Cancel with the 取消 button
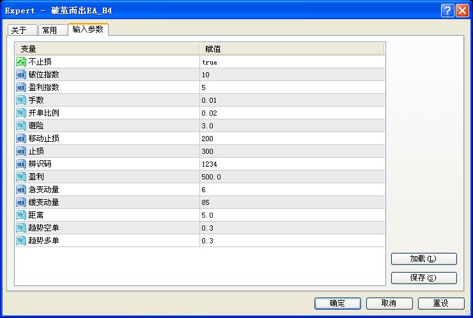The height and width of the screenshot is (318, 473). [389, 303]
